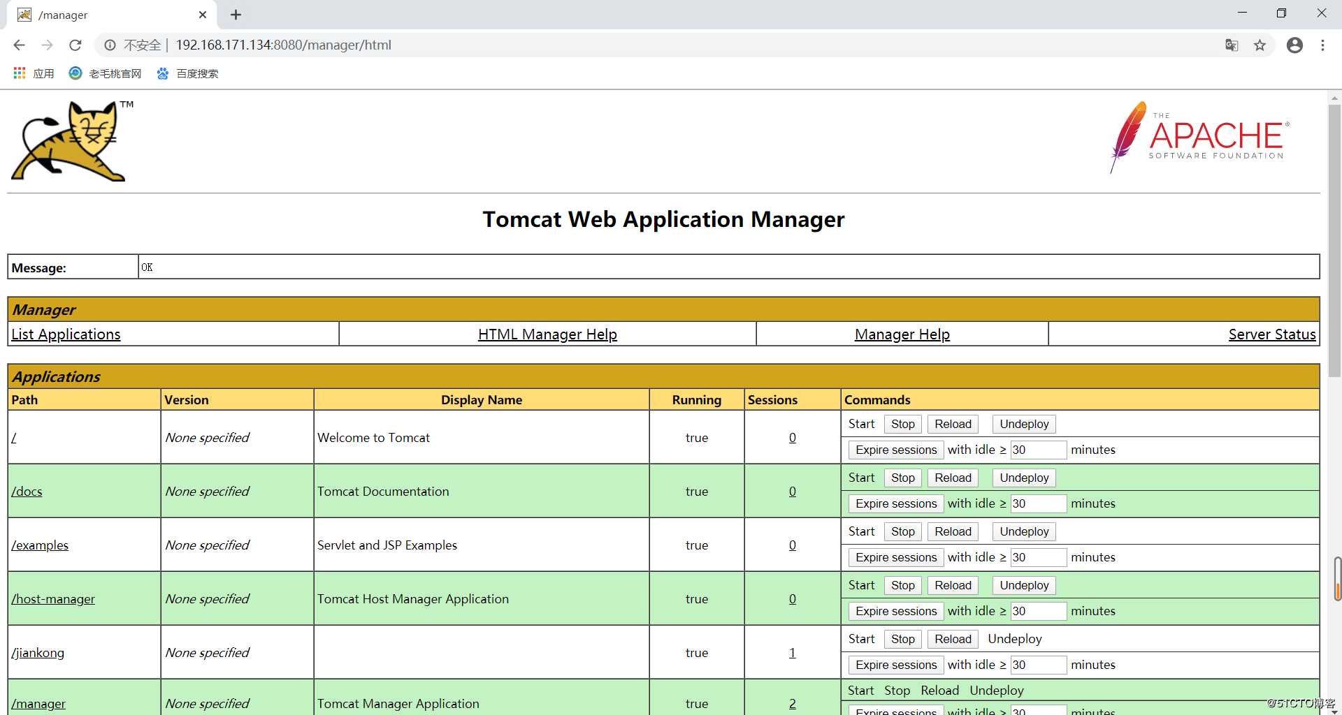Click the browser forward arrow

(47, 45)
